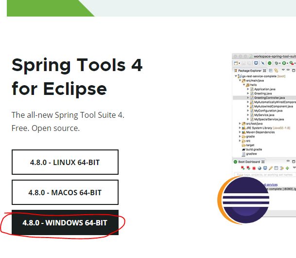Select the Boot Dashboard tab in the preview image
Screen dimensions: 296x258
click(249, 162)
